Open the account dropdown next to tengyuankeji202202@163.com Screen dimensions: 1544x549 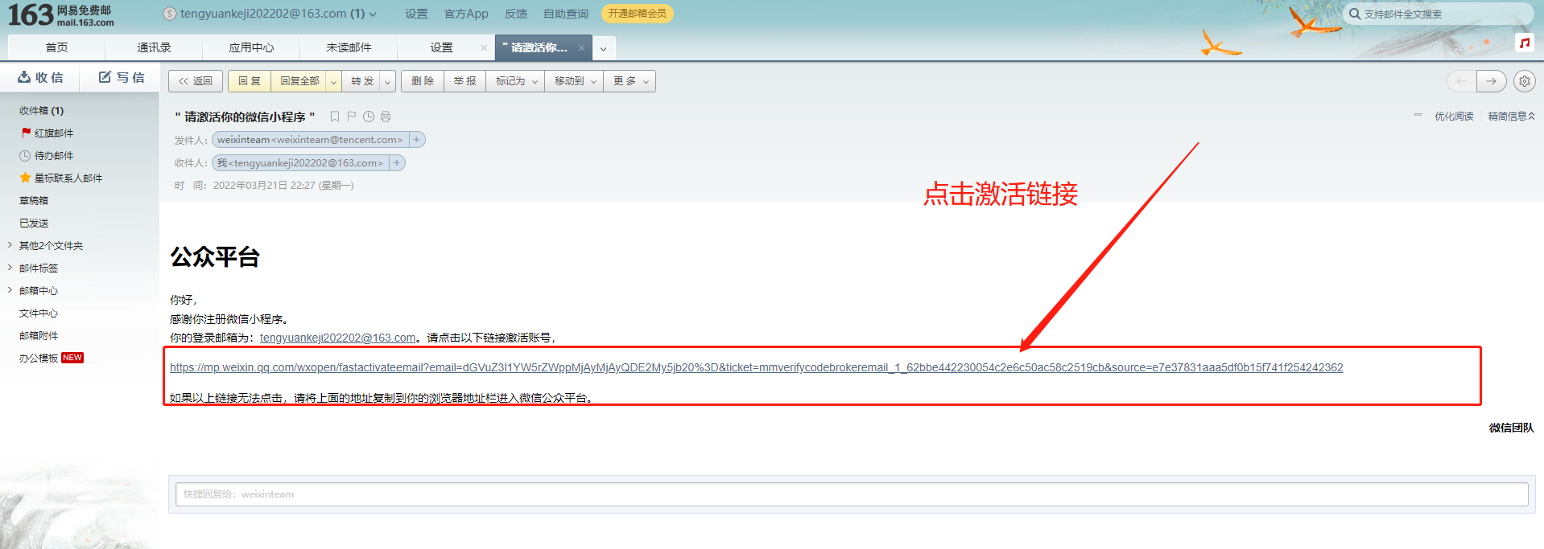[373, 14]
